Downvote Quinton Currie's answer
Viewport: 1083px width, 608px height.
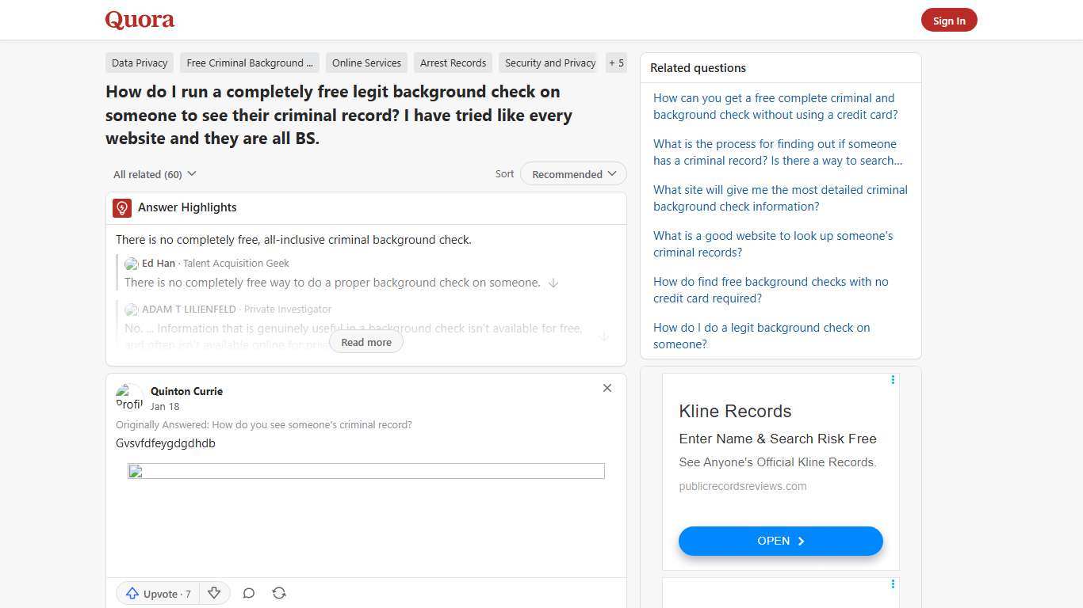pyautogui.click(x=213, y=593)
